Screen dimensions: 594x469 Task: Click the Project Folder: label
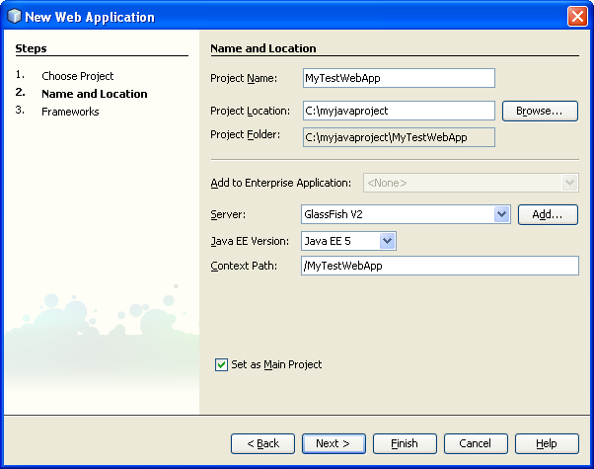pyautogui.click(x=245, y=134)
